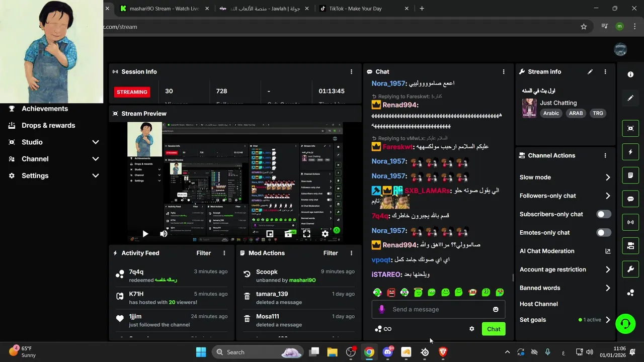Open File Explorer from taskbar
The height and width of the screenshot is (362, 644).
coord(332,352)
